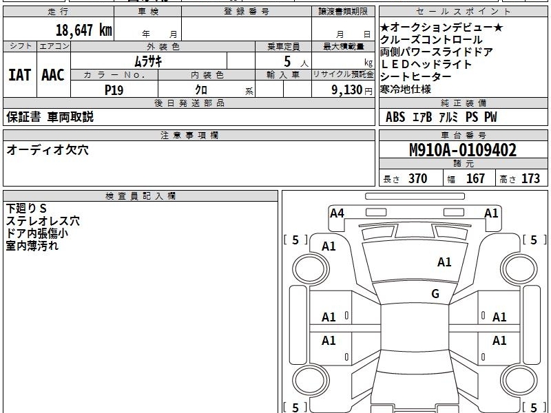This screenshot has height=413, width=551.
Task: Click the 内装色 header
Action: (207, 75)
